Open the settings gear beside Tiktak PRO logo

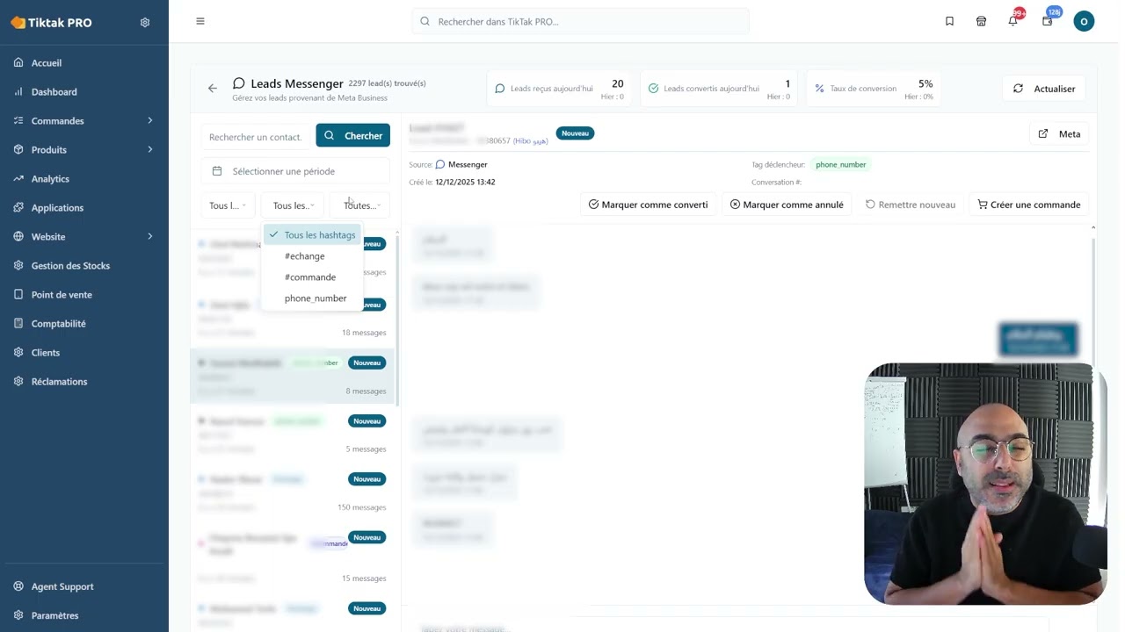click(145, 23)
